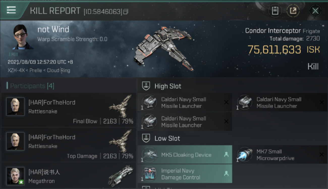
Task: Click the first Caldari Navy Small Missile Launcher
Action: 185,103
